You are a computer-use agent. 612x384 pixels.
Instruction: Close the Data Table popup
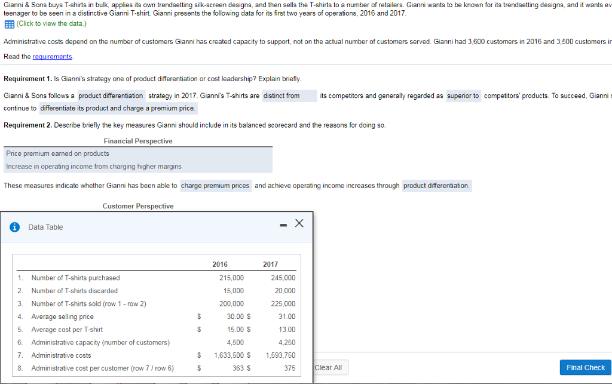[x=299, y=223]
